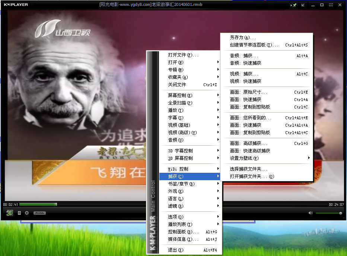This screenshot has height=256, width=347.
Task: Toggle 3D mode with the 3D icon
Action: click(x=10, y=213)
